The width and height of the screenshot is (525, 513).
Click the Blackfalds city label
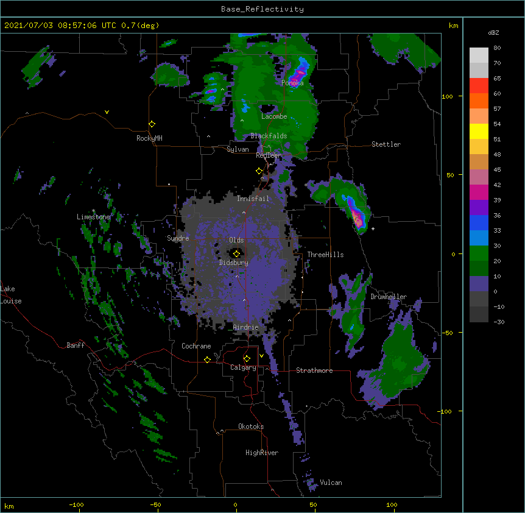click(269, 136)
